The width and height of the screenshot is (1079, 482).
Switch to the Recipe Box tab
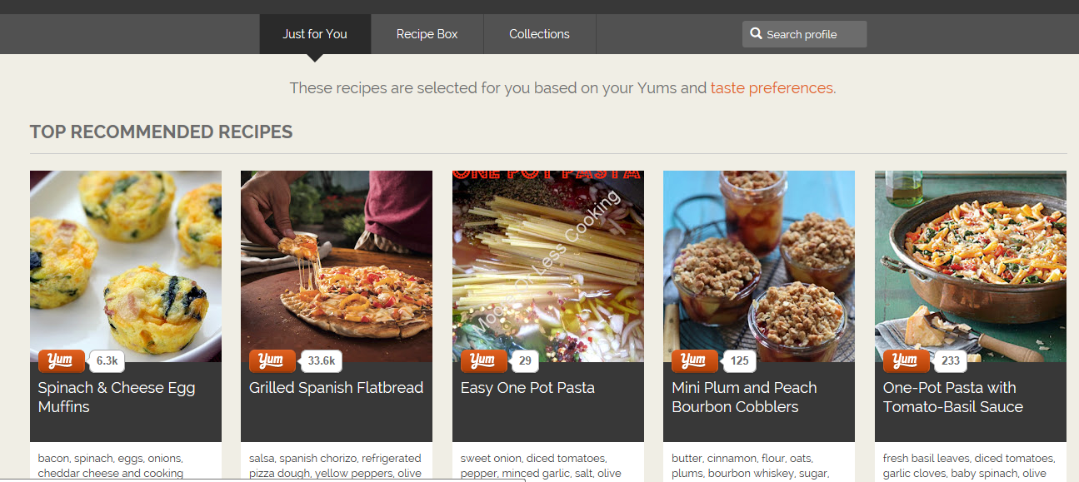pos(427,34)
